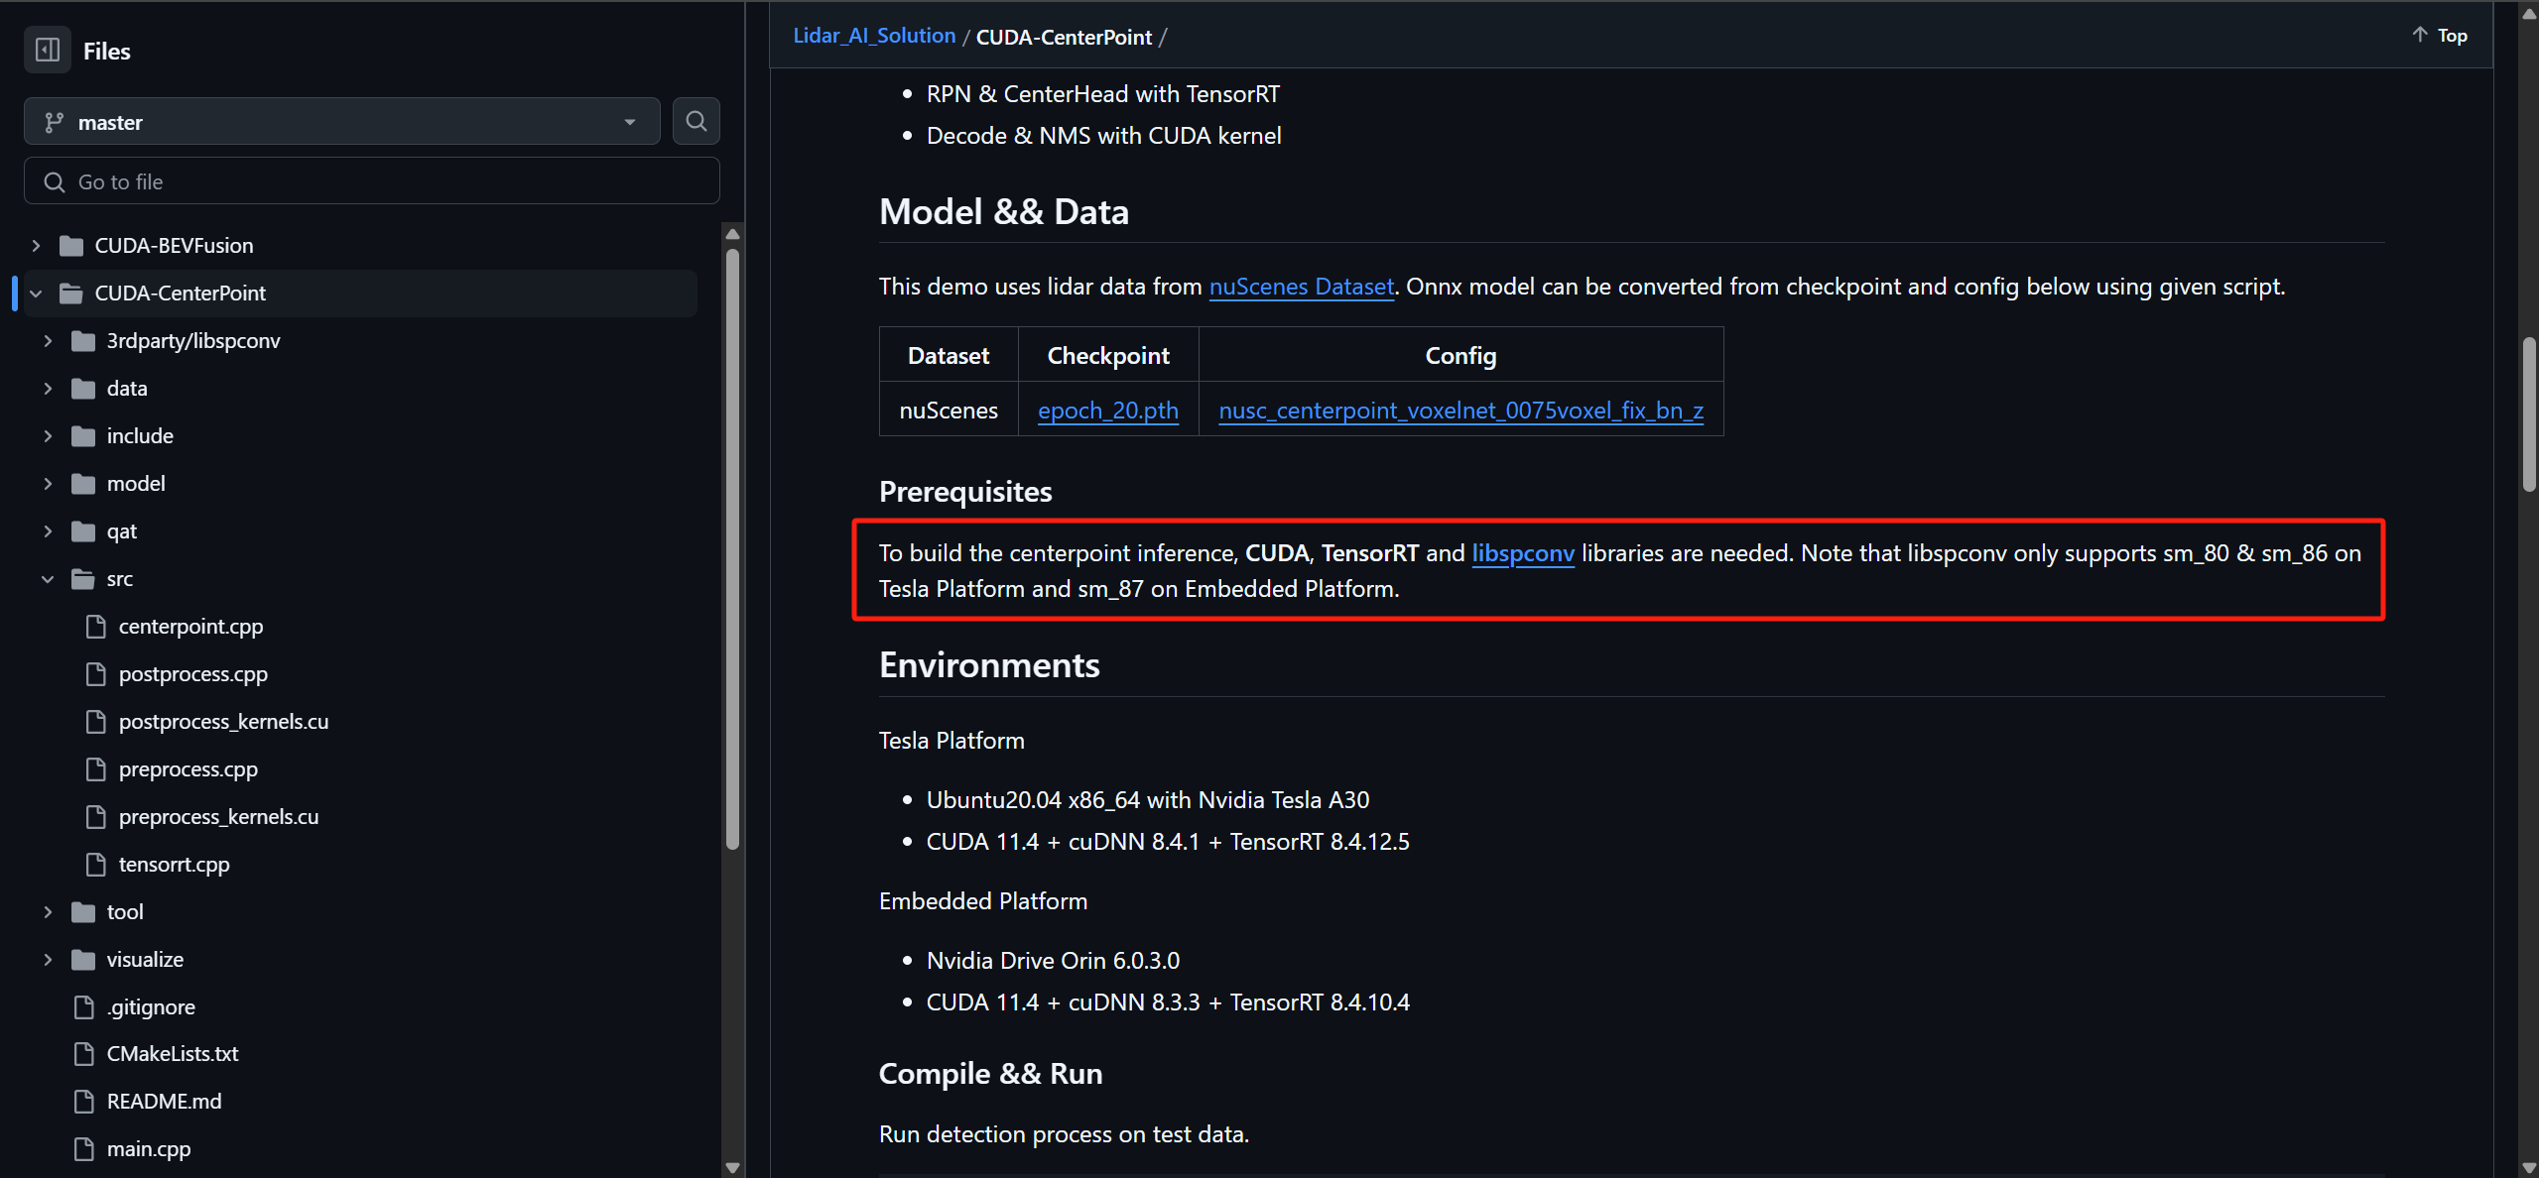Collapse the src folder chevron
Image resolution: width=2539 pixels, height=1178 pixels.
tap(47, 579)
